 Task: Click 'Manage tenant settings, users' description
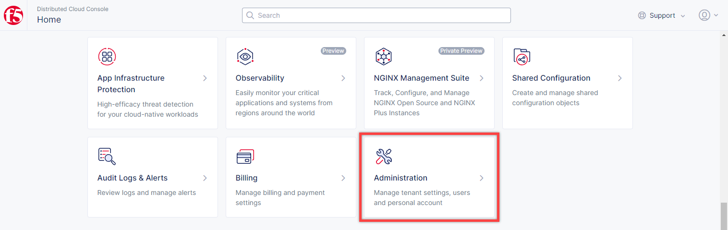tap(422, 198)
